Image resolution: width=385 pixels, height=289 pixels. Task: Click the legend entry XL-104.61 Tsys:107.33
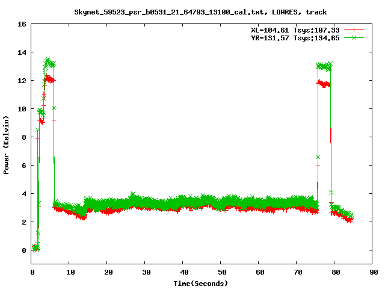[x=295, y=30]
